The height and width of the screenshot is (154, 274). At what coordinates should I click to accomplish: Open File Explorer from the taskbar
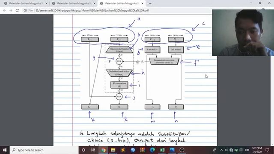click(113, 150)
